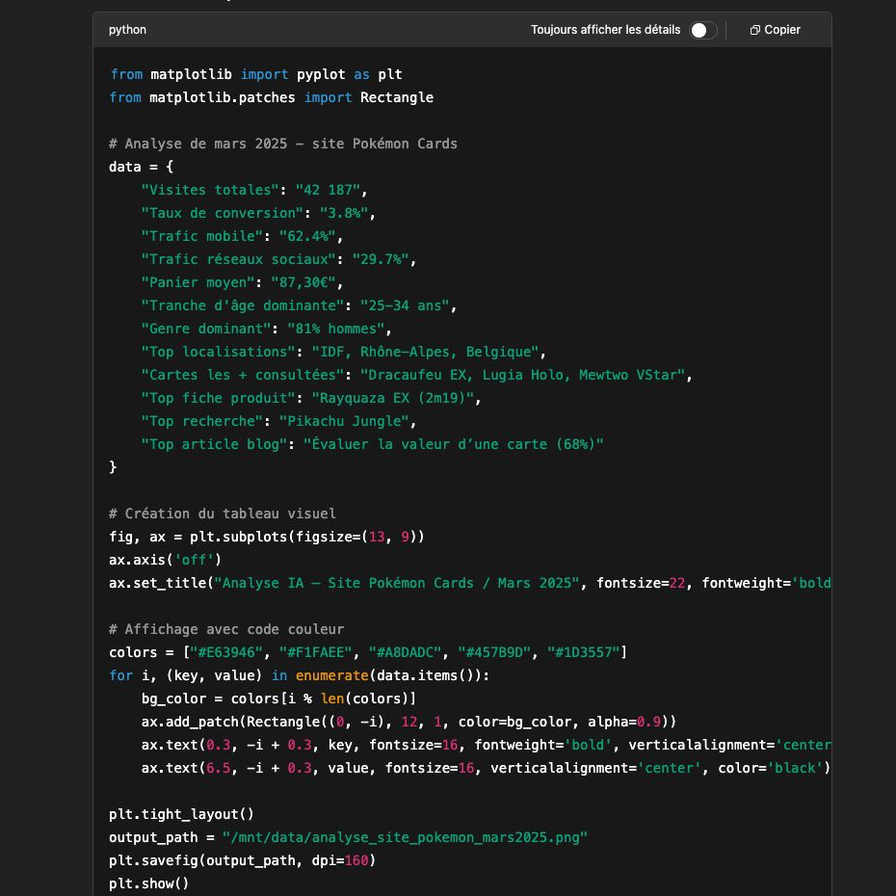Screen dimensions: 896x896
Task: Click the "data = {" line
Action: [141, 167]
